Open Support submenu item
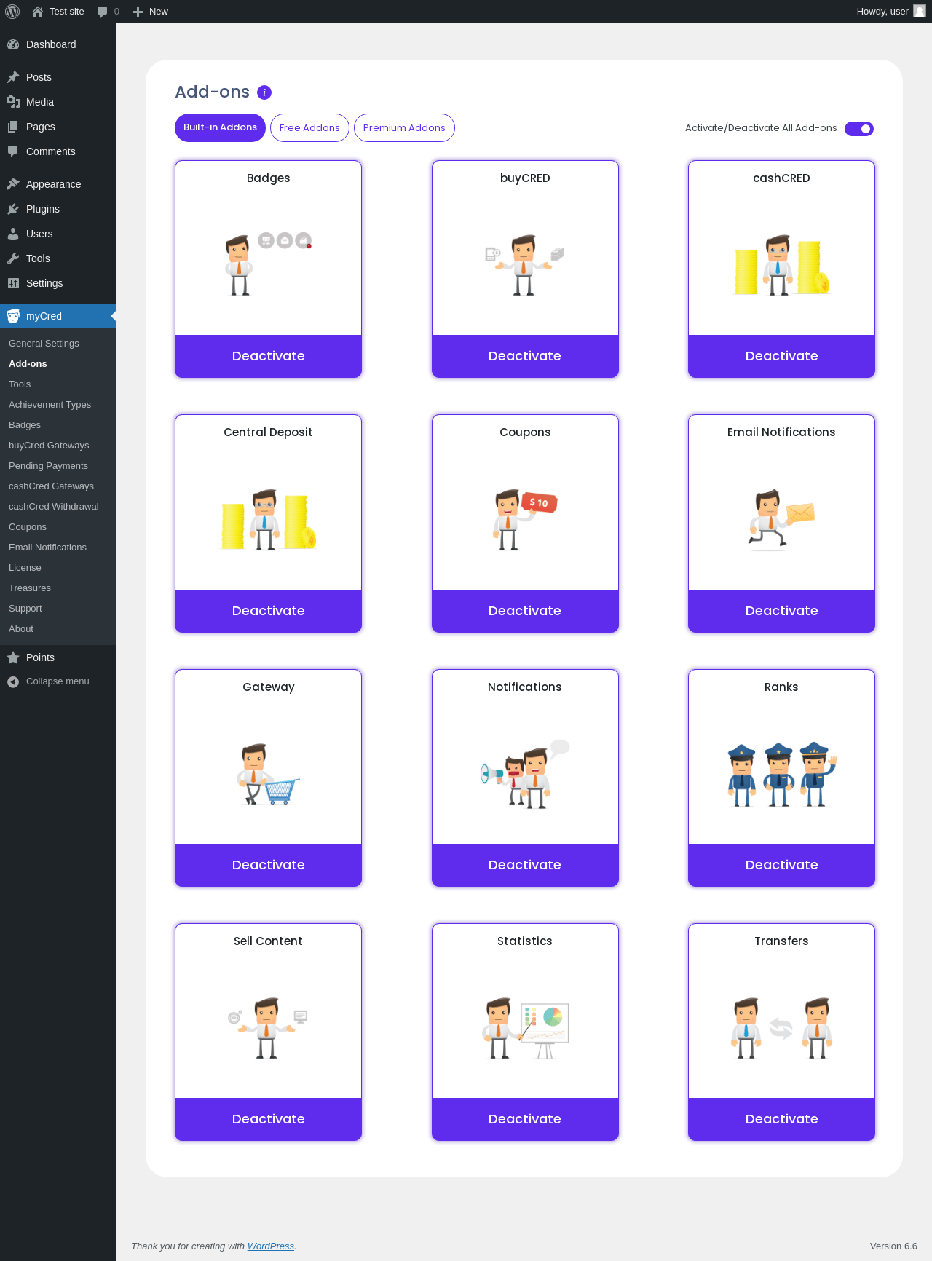 [58, 609]
